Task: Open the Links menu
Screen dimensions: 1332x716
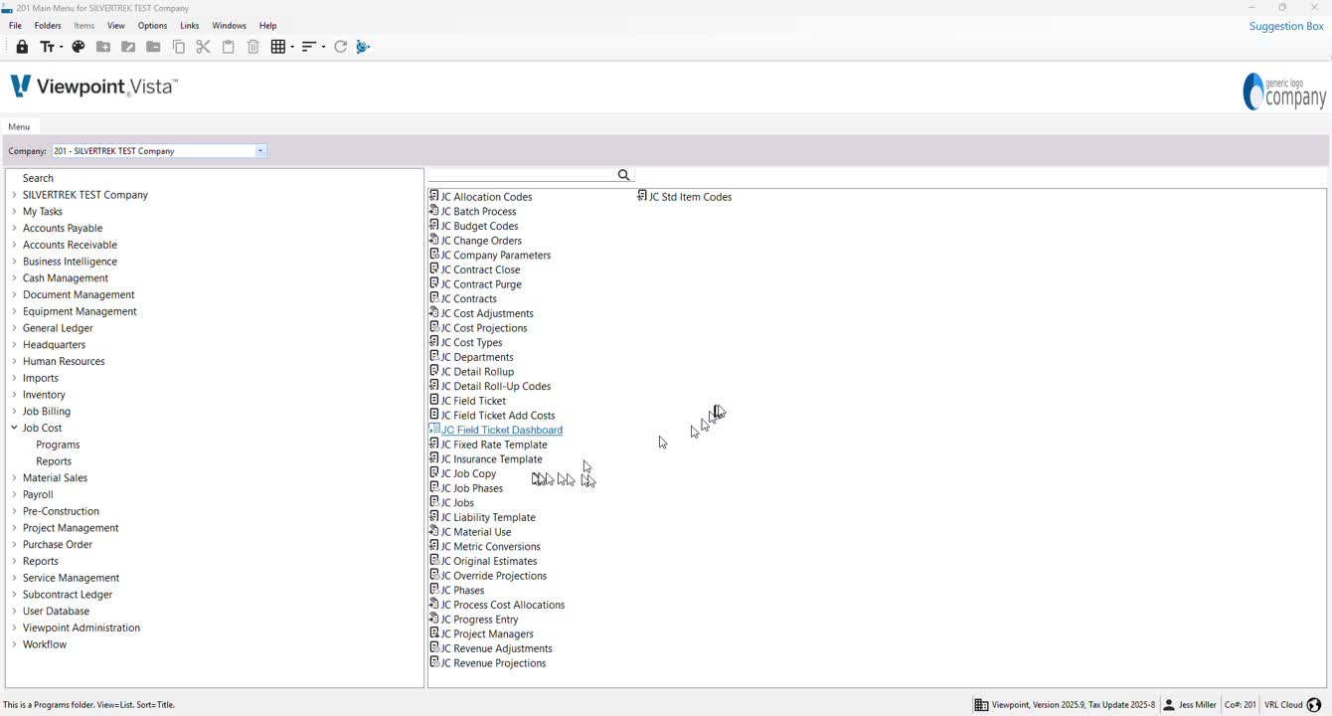Action: (190, 26)
